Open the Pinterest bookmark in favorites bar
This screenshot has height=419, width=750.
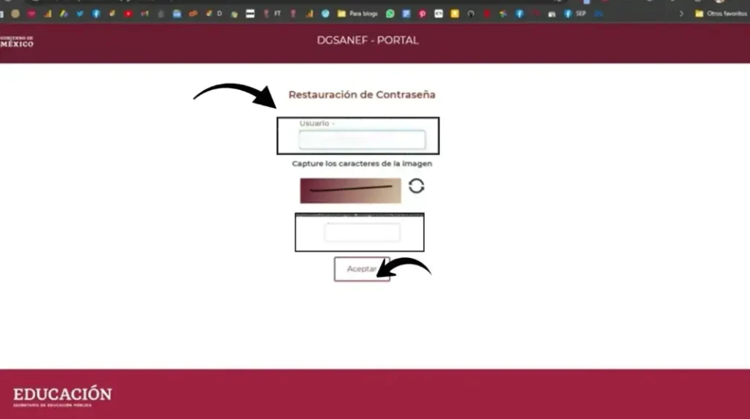pyautogui.click(x=423, y=14)
